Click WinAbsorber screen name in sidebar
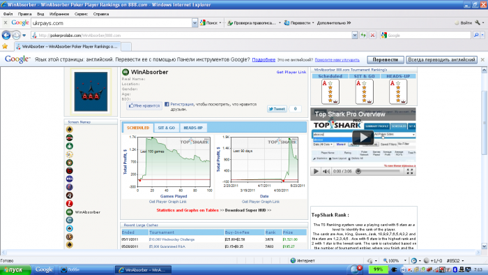This screenshot has width=488, height=275. 87,212
